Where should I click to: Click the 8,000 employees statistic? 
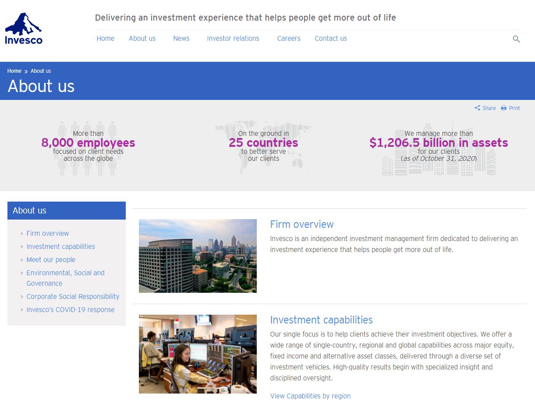pos(88,143)
